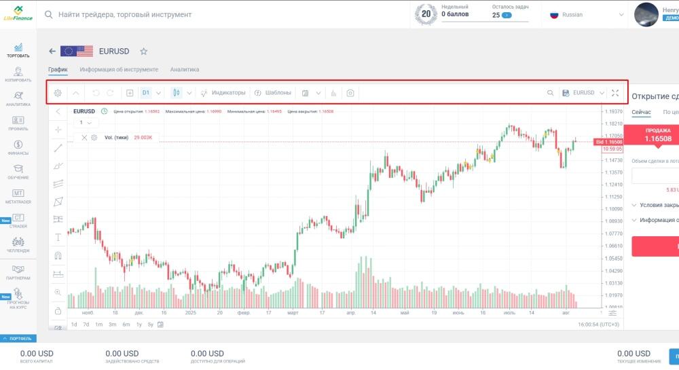Viewport: 679px width, 370px height.
Task: Set chart range to 3m
Action: pos(112,325)
